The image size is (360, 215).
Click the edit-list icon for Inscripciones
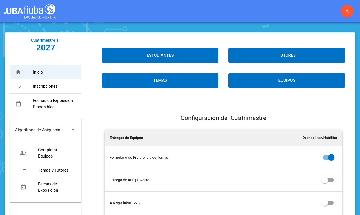click(18, 87)
